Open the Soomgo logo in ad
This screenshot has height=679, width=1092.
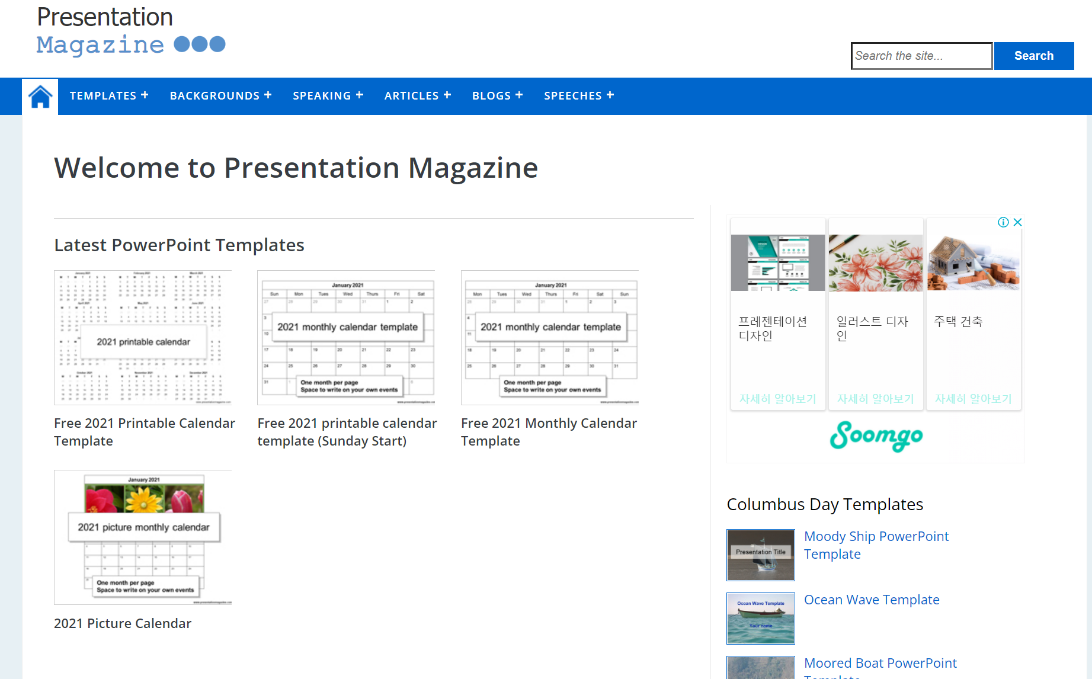[876, 436]
